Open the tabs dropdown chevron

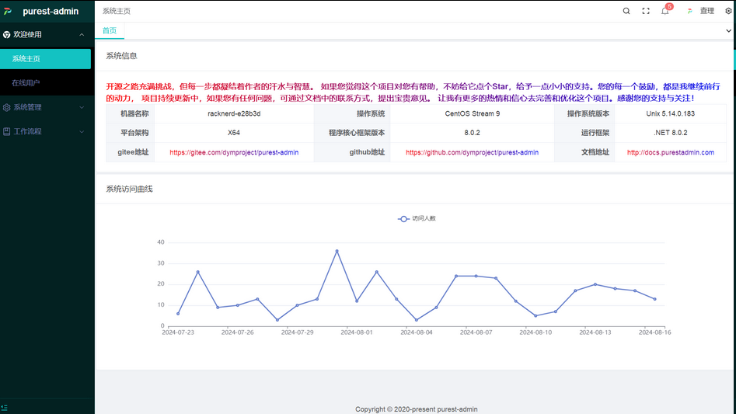click(x=728, y=31)
